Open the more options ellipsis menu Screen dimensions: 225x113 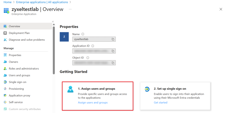[x=70, y=9]
